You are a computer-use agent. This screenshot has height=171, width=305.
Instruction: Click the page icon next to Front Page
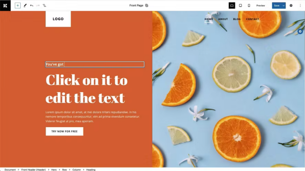click(147, 5)
